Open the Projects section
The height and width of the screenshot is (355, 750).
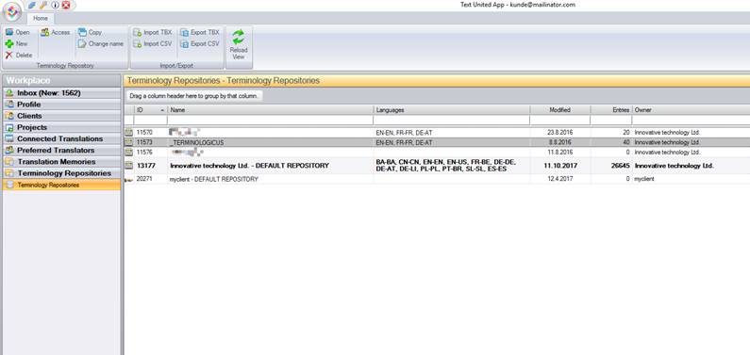(61, 127)
